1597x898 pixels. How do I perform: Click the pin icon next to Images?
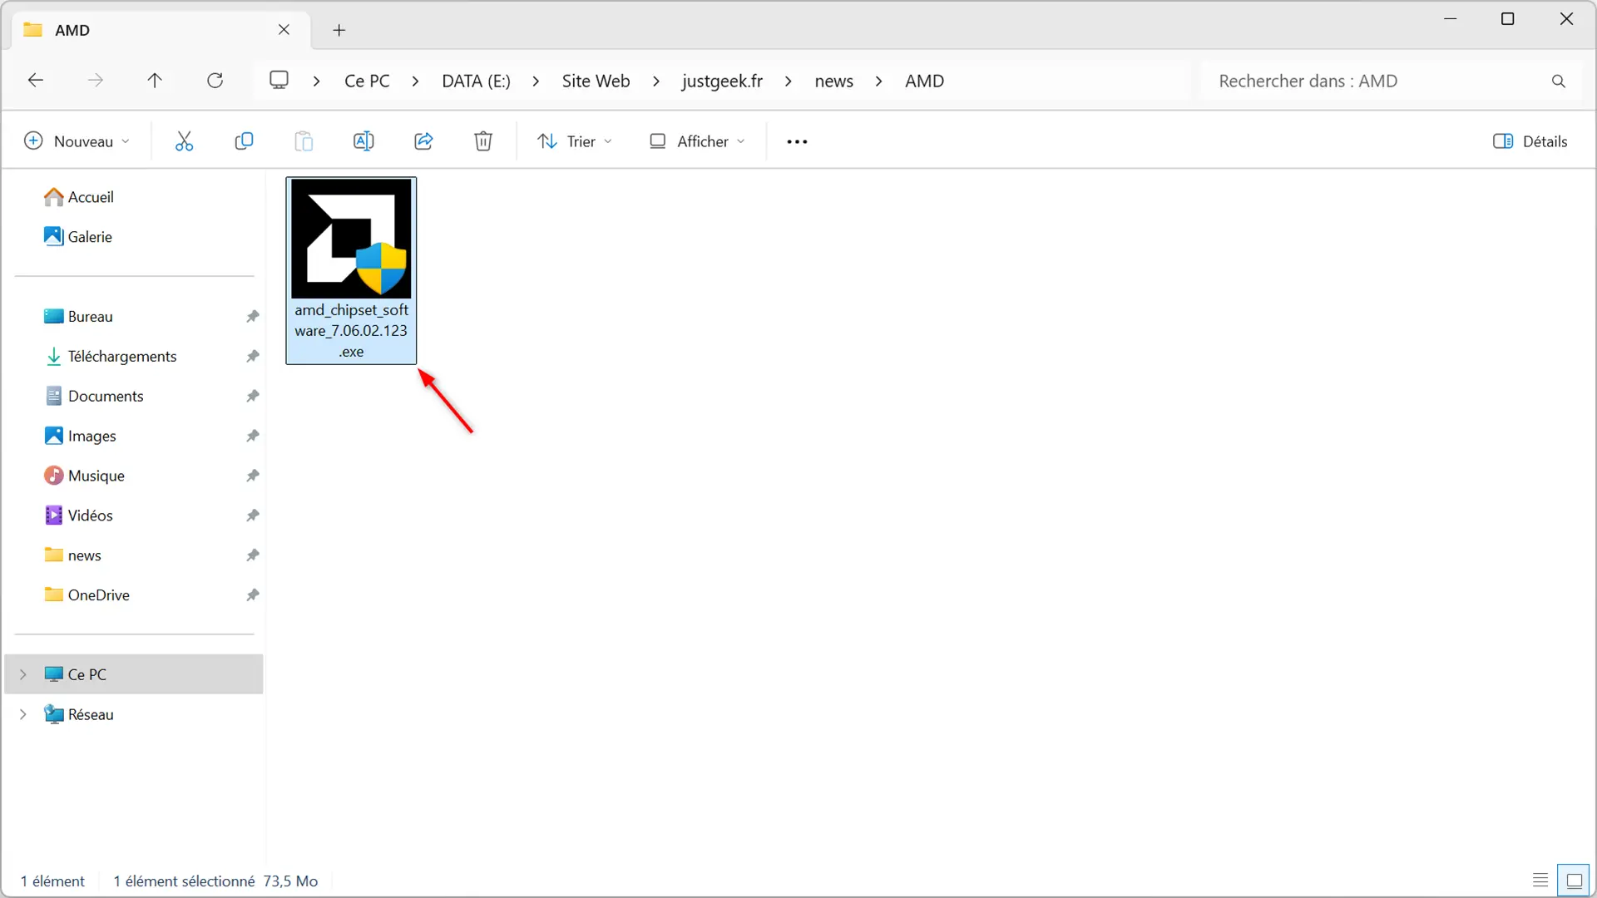(253, 436)
